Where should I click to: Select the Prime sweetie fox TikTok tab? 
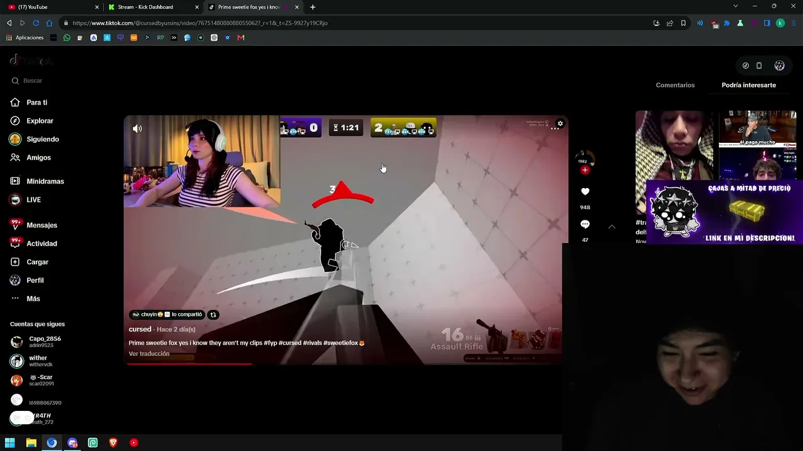pyautogui.click(x=252, y=7)
